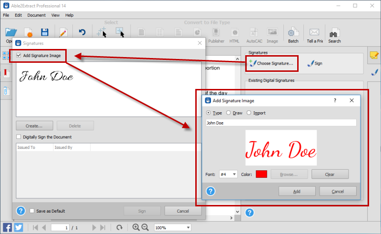Click the Sign button in Signatures panel
Screen dimensions: 381x234
(x=315, y=63)
